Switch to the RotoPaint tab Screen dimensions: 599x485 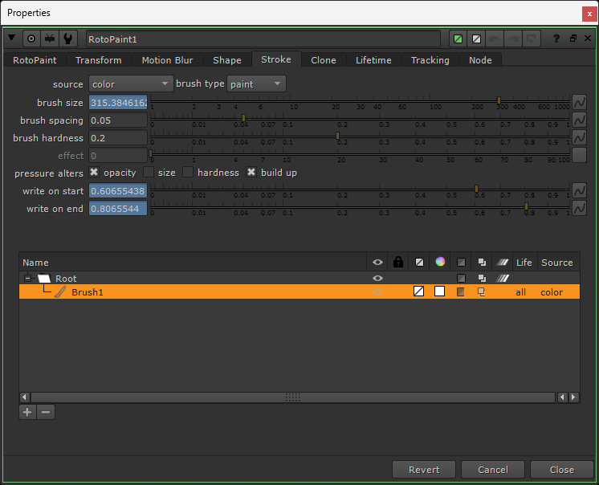point(35,60)
